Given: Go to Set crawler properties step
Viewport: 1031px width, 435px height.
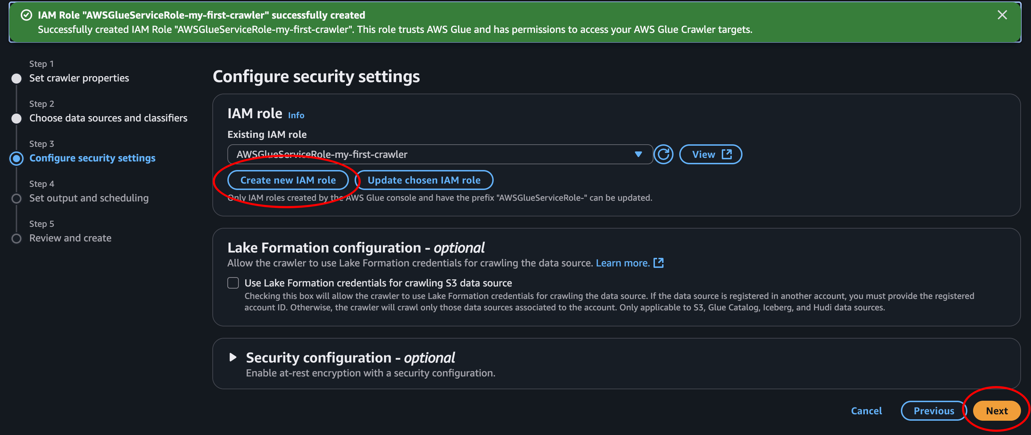Looking at the screenshot, I should 79,78.
